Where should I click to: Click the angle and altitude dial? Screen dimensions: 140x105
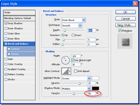[x=65, y=60]
